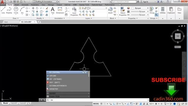Screen dimensions: 188x106
Task: Select the Stretch tool in Modify panel
Action: pyautogui.click(x=33, y=15)
